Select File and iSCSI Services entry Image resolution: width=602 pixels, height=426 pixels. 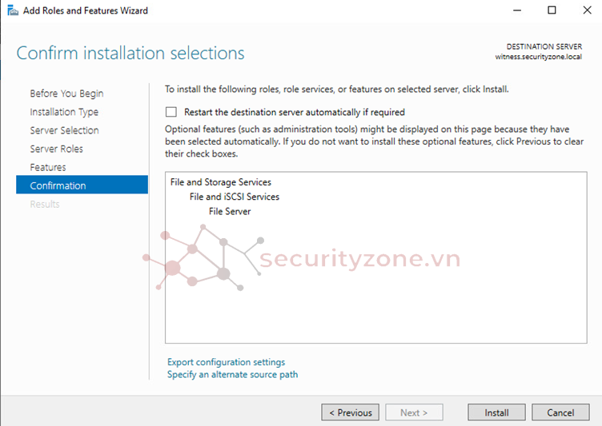234,197
